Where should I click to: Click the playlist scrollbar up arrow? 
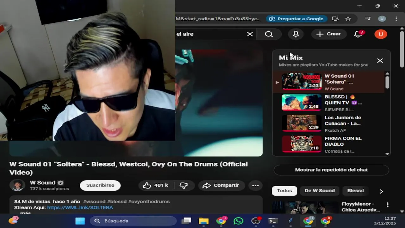coord(387,74)
